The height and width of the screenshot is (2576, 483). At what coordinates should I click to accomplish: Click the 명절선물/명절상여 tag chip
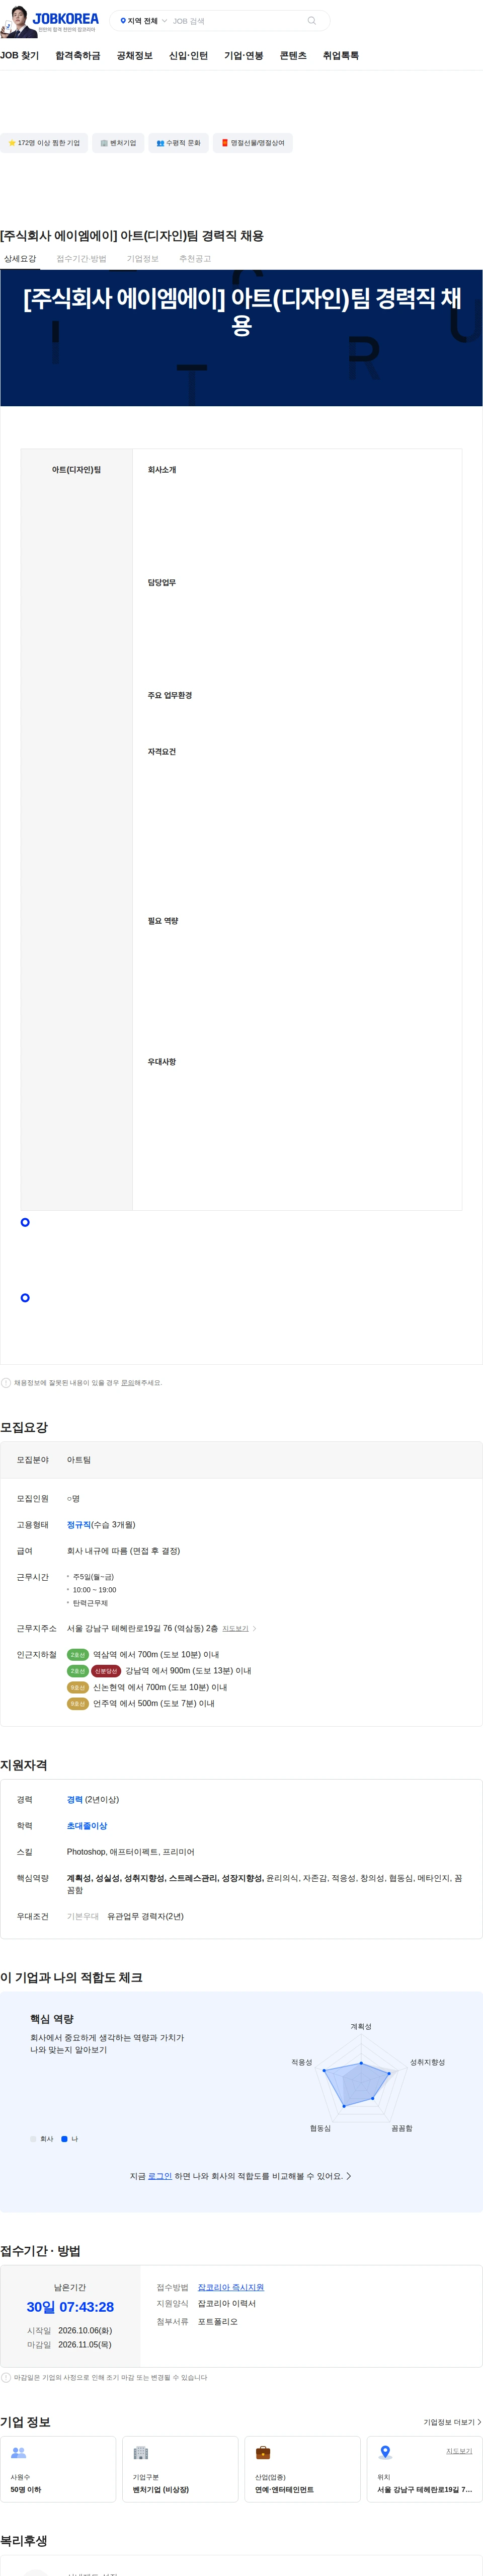click(253, 143)
